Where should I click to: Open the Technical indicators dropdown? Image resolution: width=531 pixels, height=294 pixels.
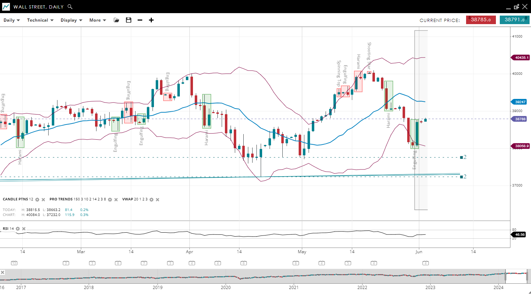pyautogui.click(x=40, y=20)
